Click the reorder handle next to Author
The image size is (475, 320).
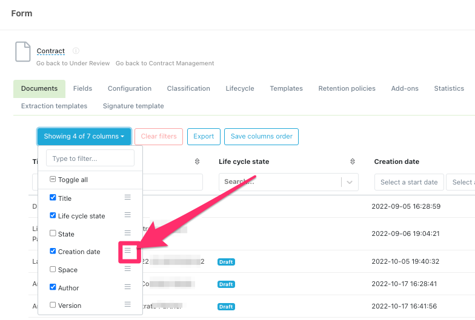point(127,287)
